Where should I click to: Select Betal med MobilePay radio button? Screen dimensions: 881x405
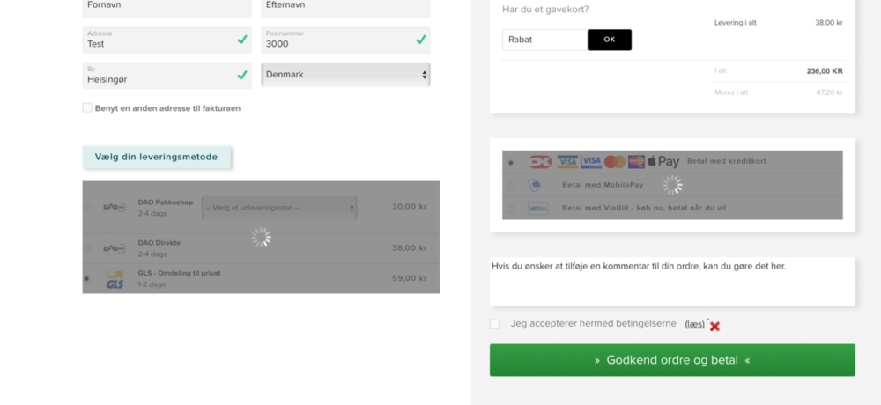[x=510, y=186]
